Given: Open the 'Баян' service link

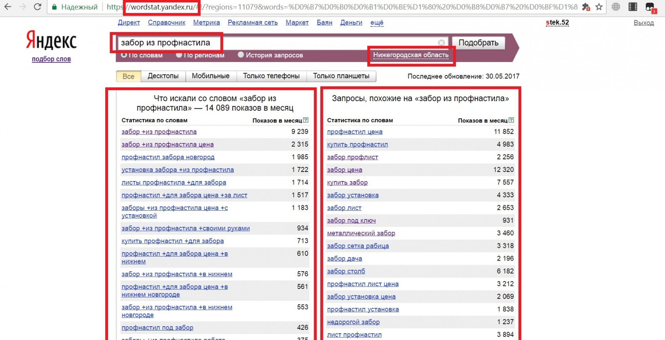Looking at the screenshot, I should tap(325, 23).
